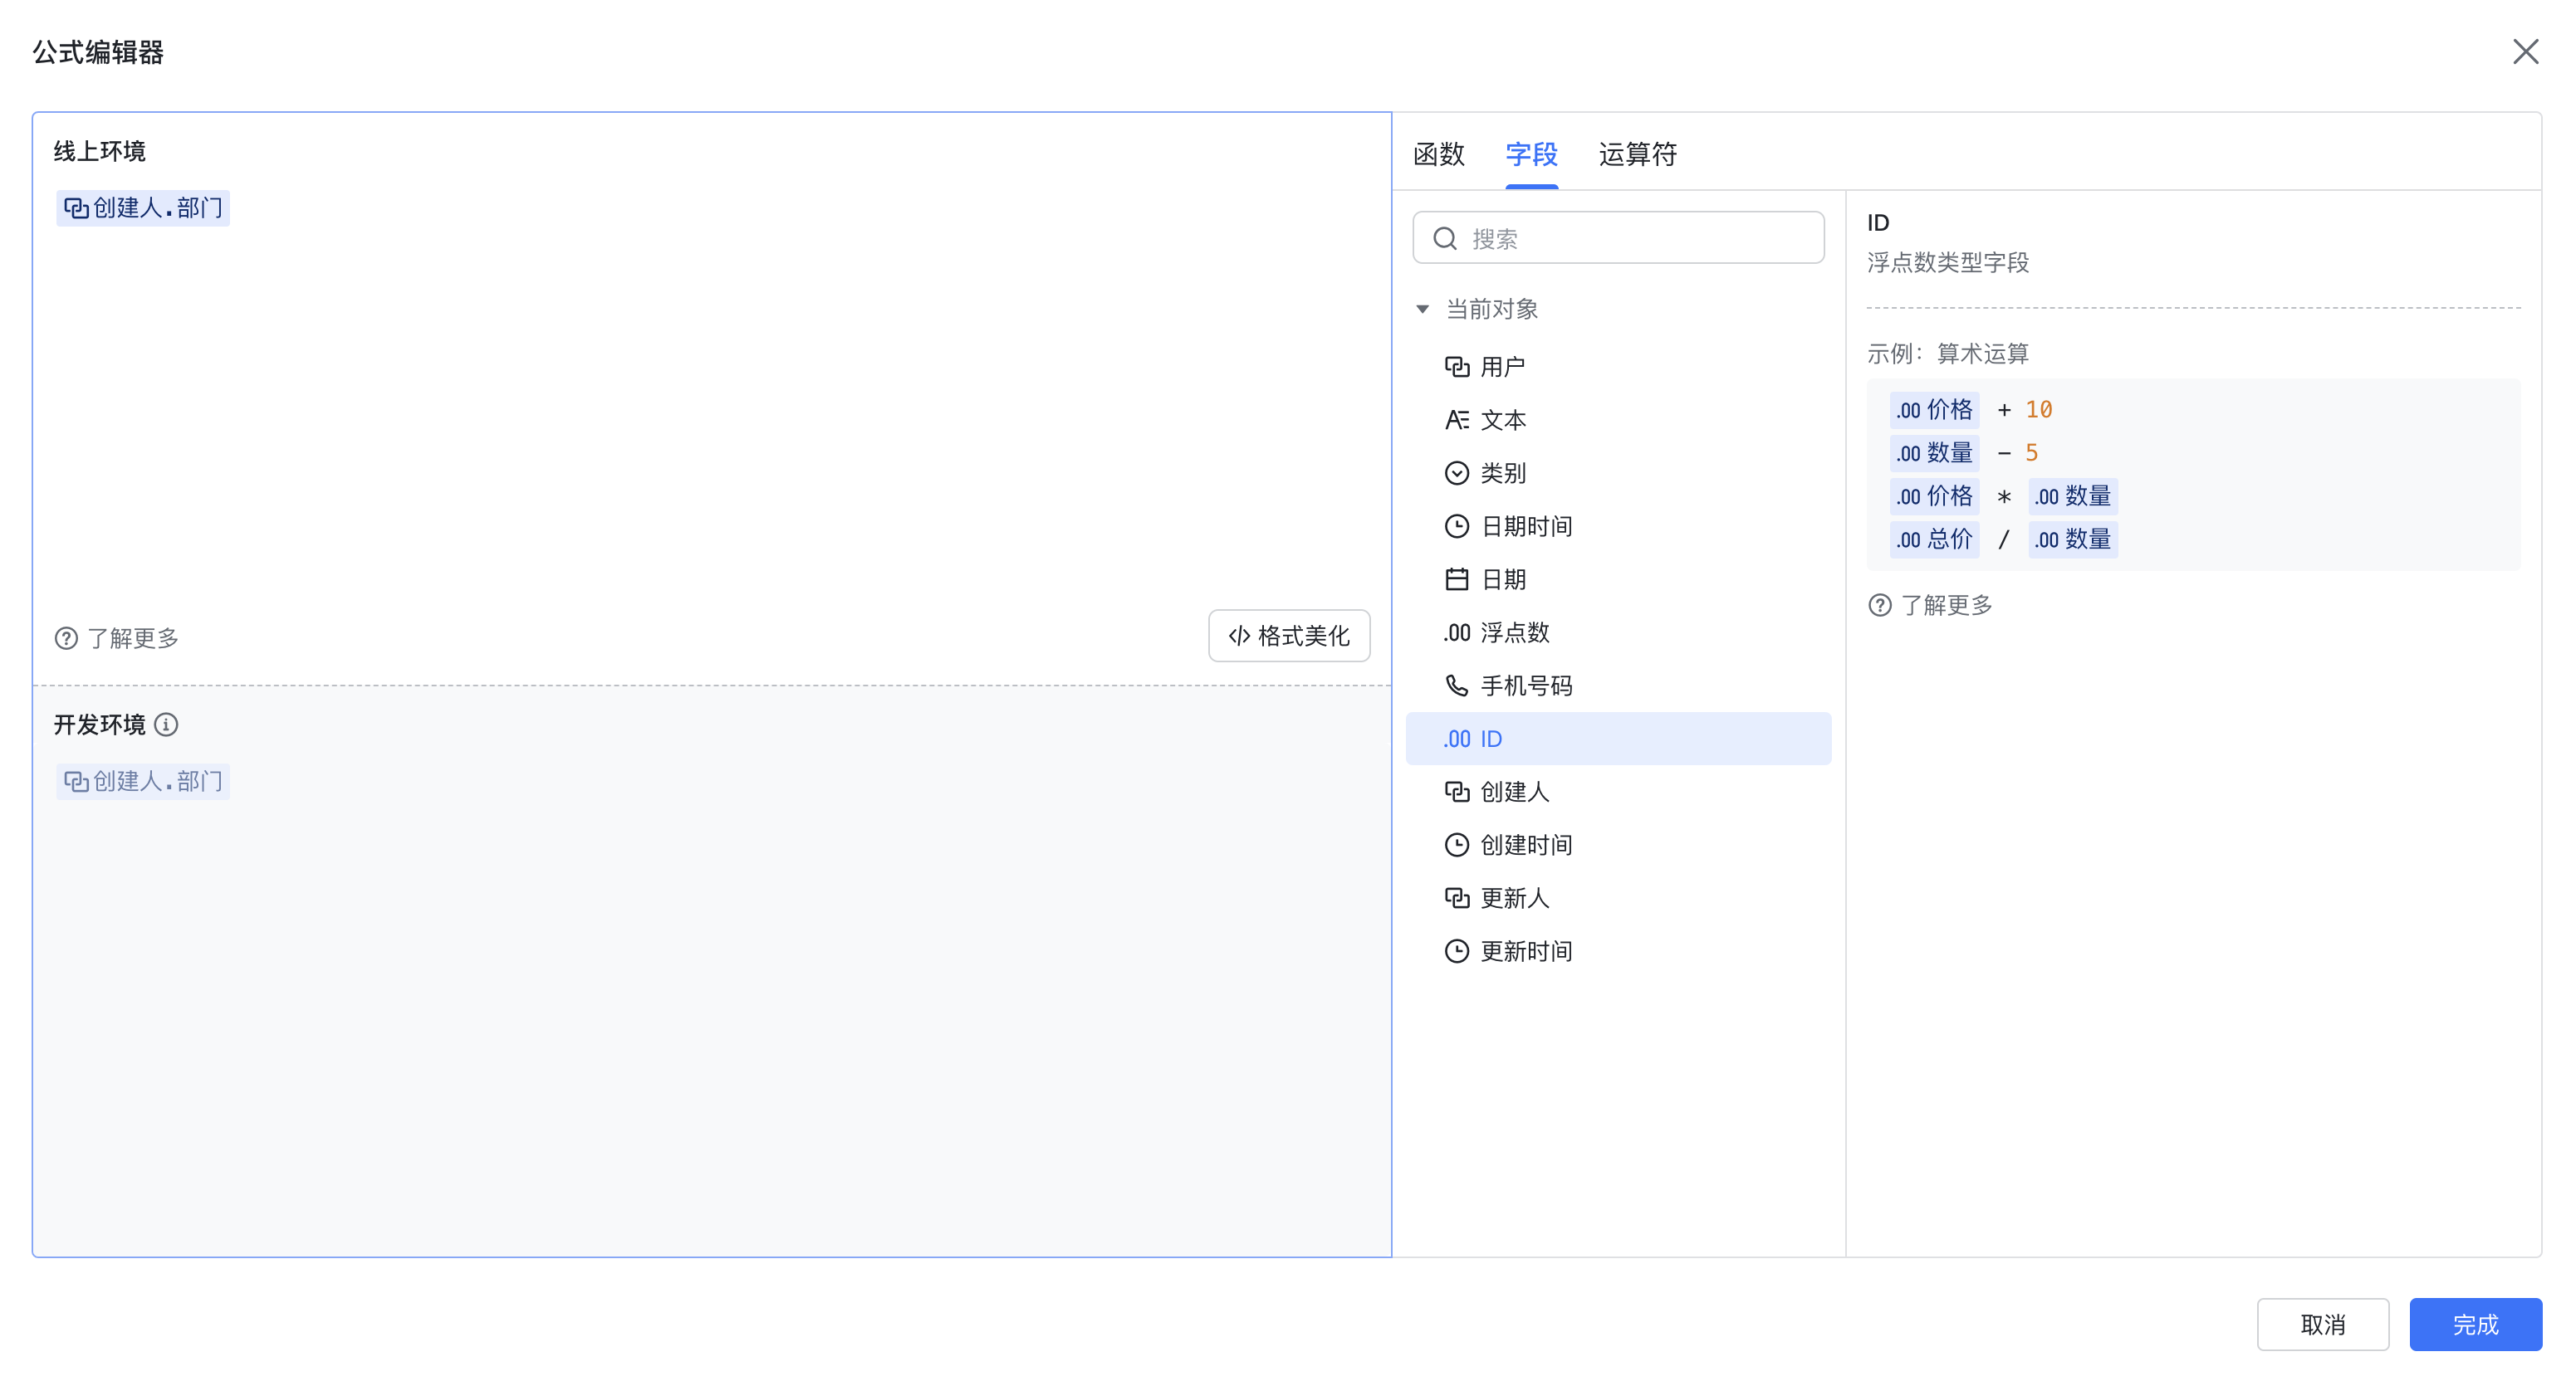2576x1381 pixels.
Task: Click the 搜索 field input
Action: tap(1618, 238)
